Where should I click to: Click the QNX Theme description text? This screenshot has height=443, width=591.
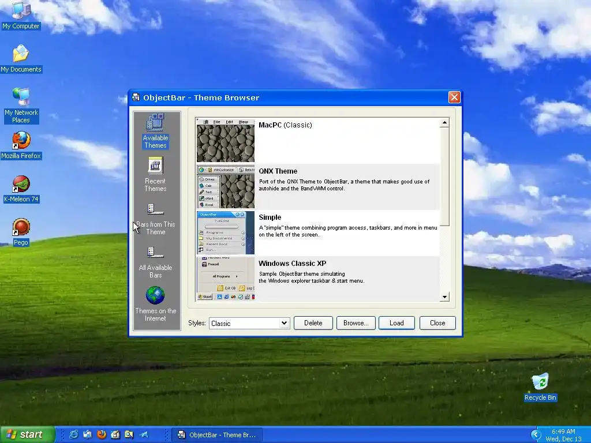[x=344, y=185]
